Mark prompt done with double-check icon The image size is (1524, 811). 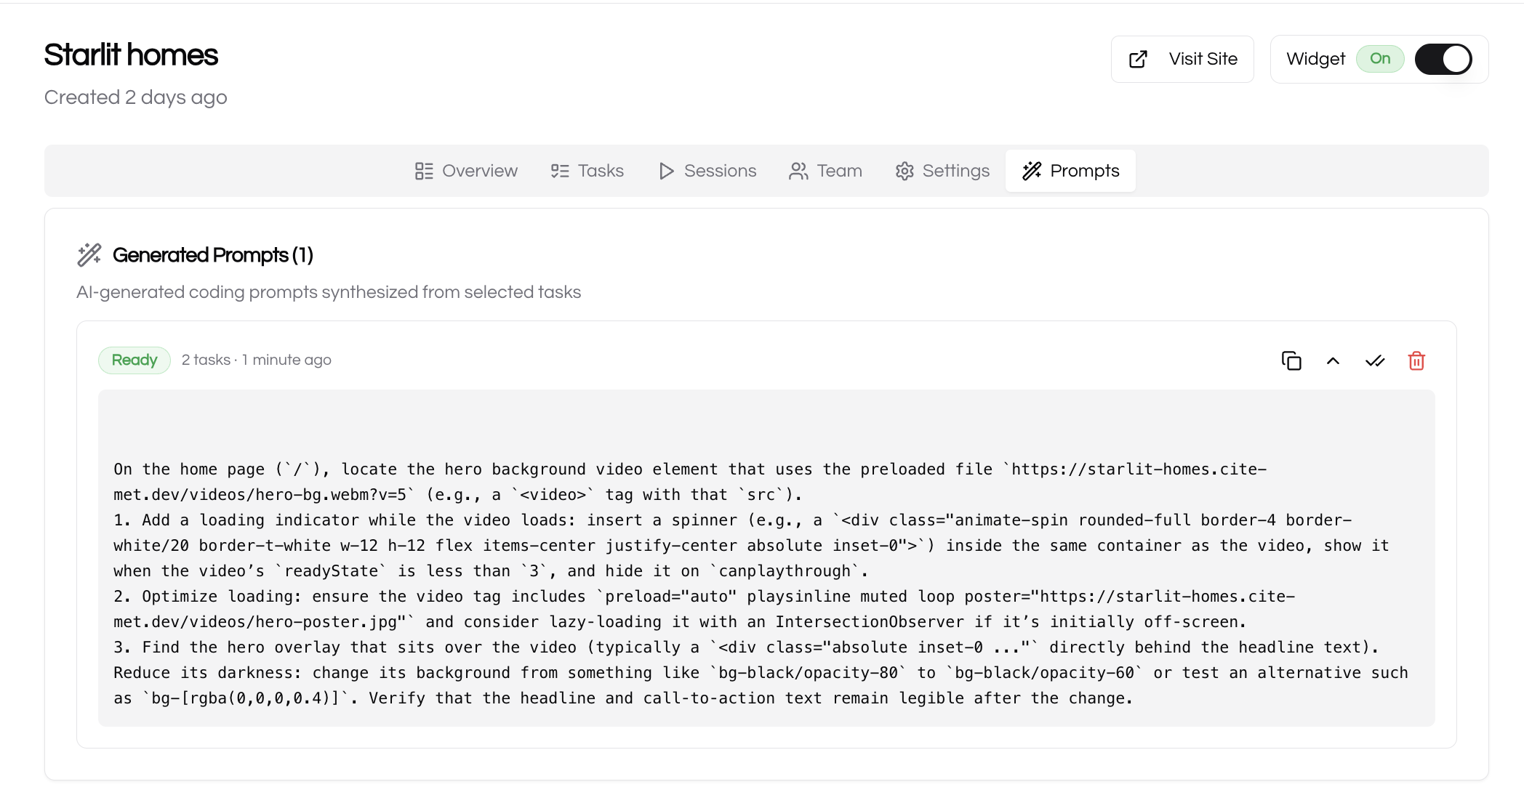[x=1375, y=360]
